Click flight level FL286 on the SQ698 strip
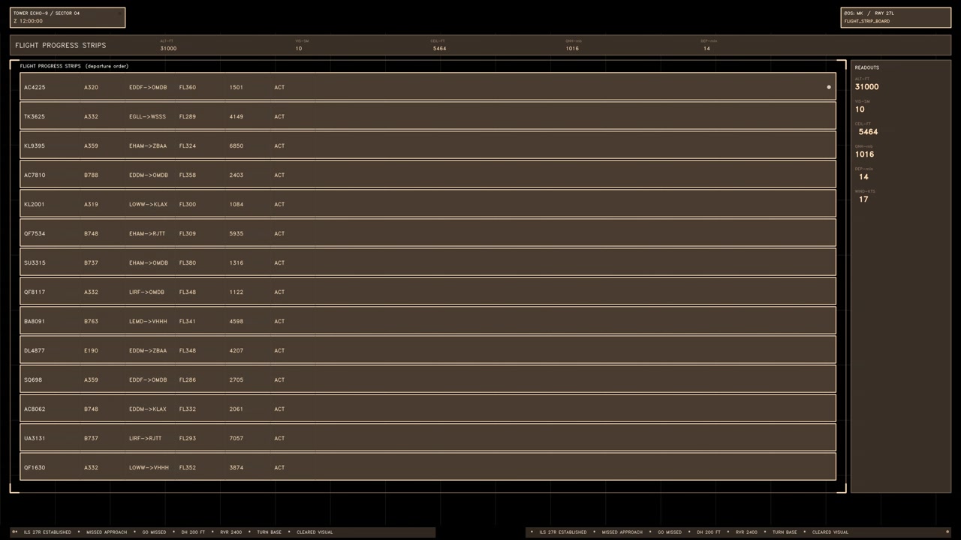Viewport: 961px width, 540px height. pos(188,380)
